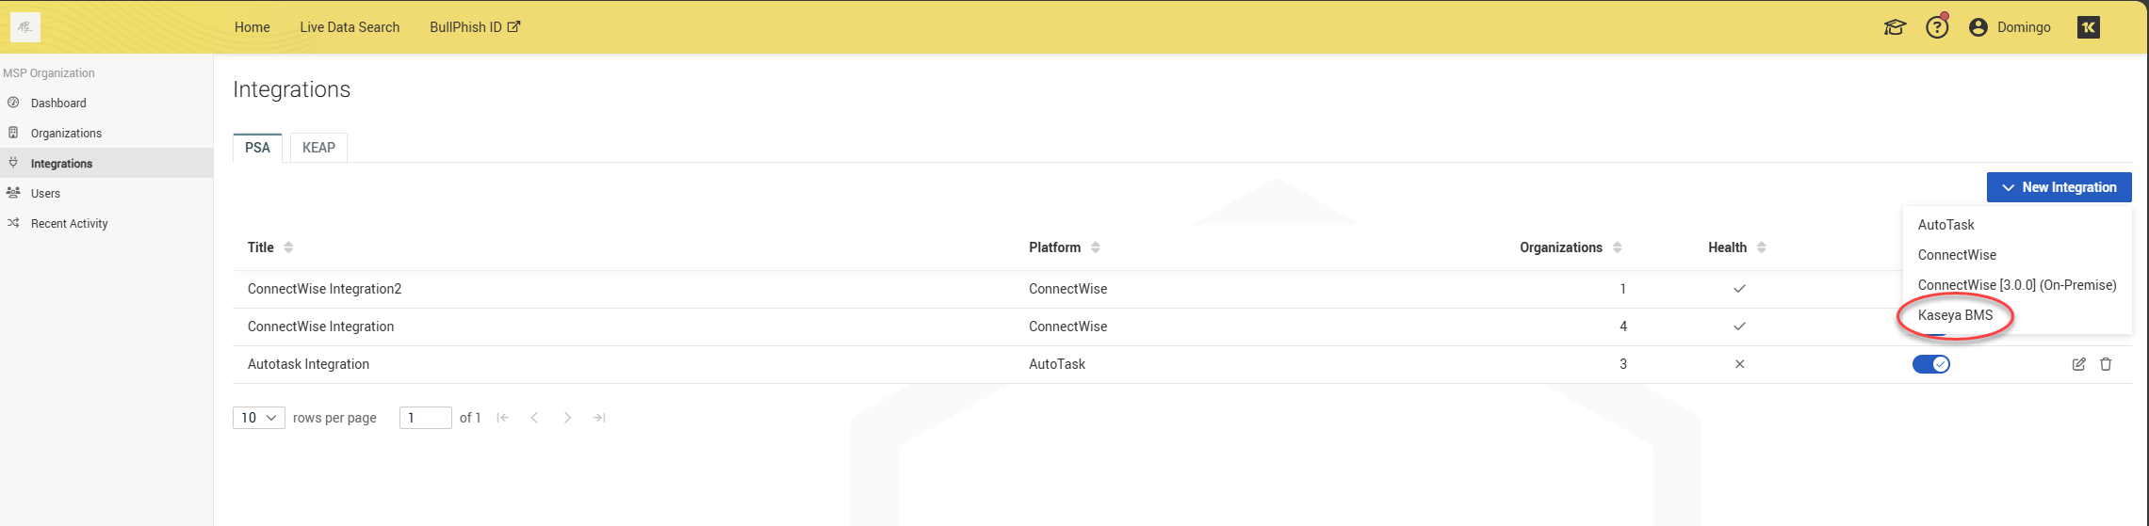Click the page number input field
This screenshot has width=2149, height=526.
425,418
